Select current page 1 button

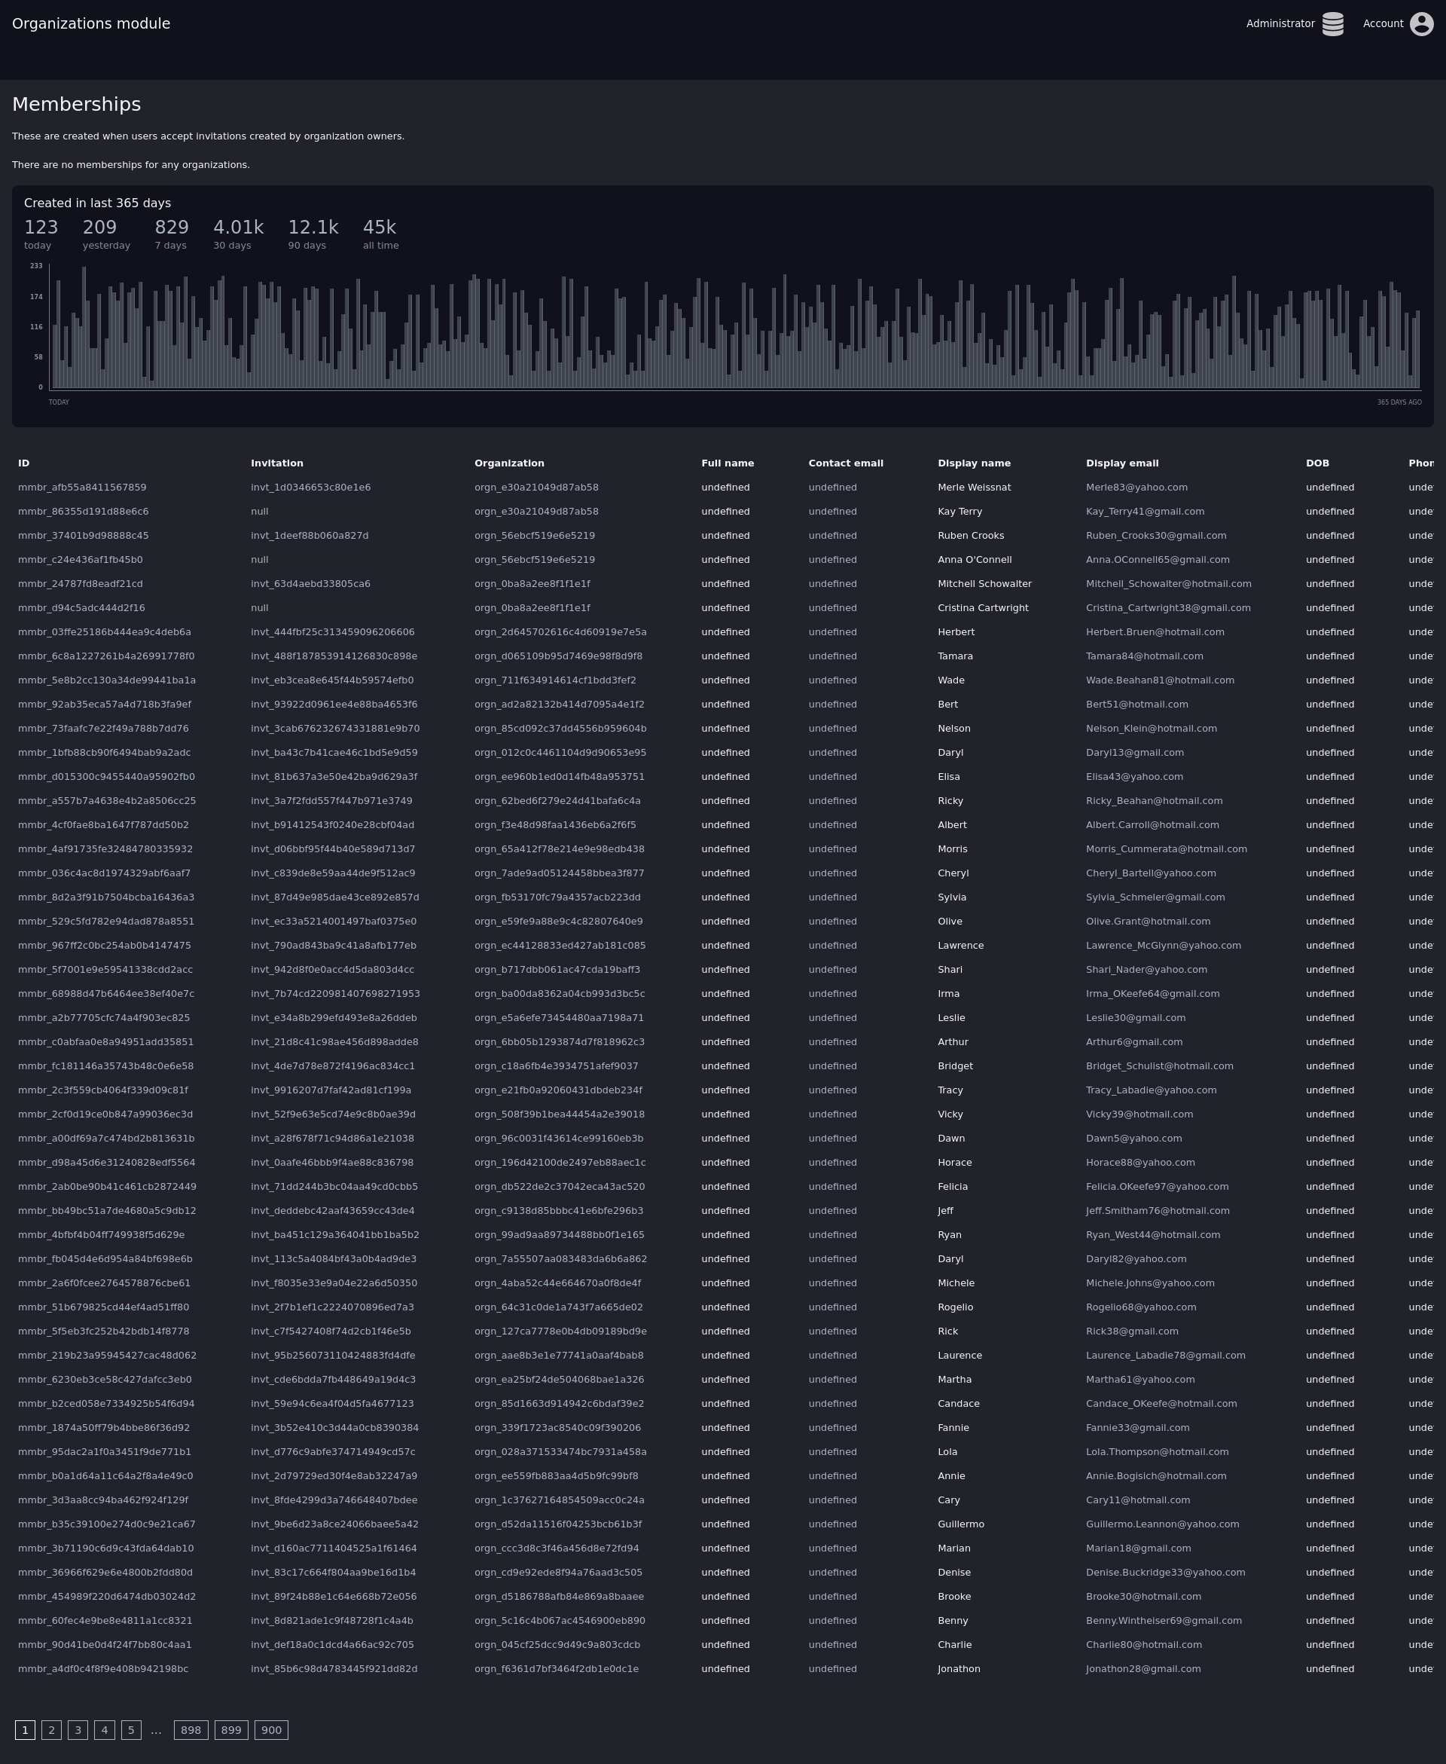(25, 1730)
